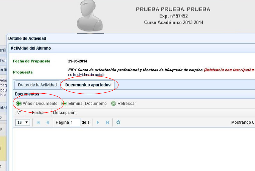Open the page size dropdown showing 15
Image resolution: width=255 pixels, height=171 pixels.
point(23,123)
